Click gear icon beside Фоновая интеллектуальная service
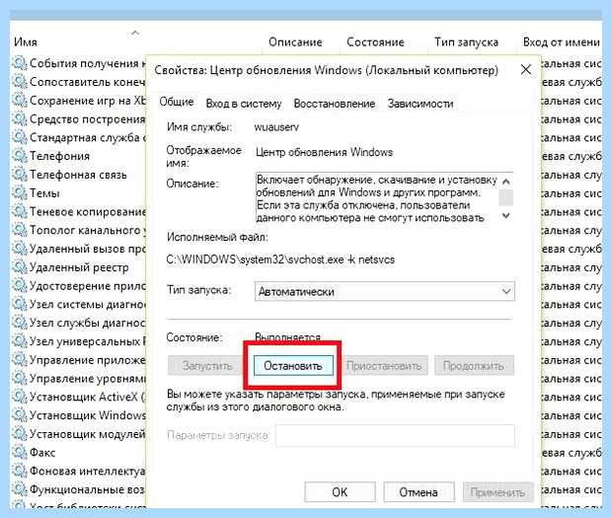 coord(20,471)
